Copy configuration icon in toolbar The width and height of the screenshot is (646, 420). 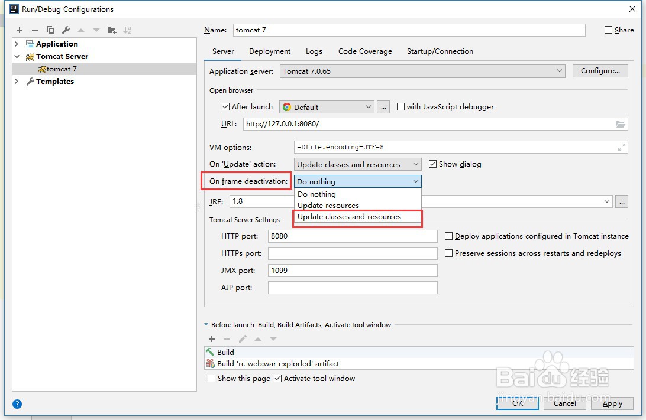coord(50,30)
